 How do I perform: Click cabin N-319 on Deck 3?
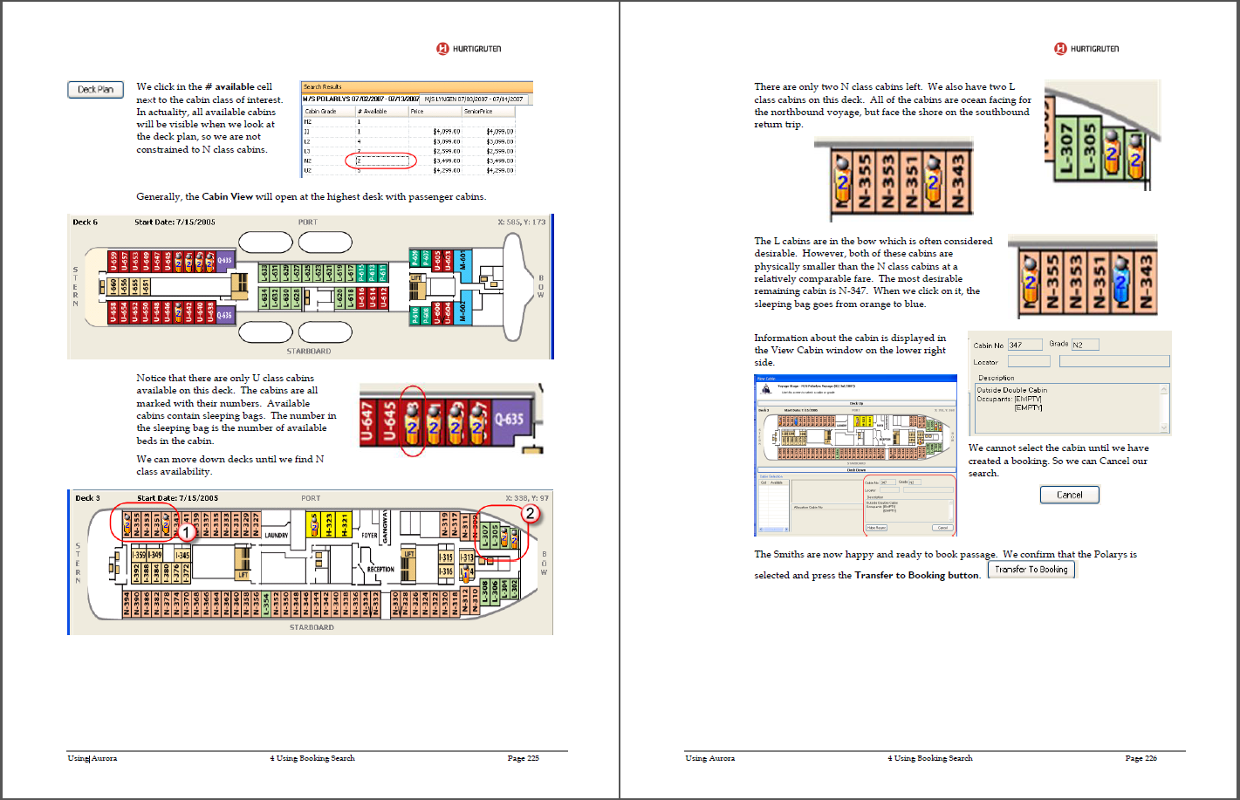coord(444,524)
